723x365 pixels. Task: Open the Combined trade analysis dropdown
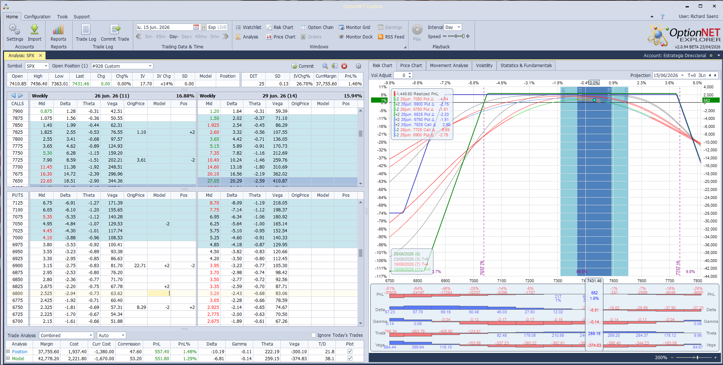91,335
